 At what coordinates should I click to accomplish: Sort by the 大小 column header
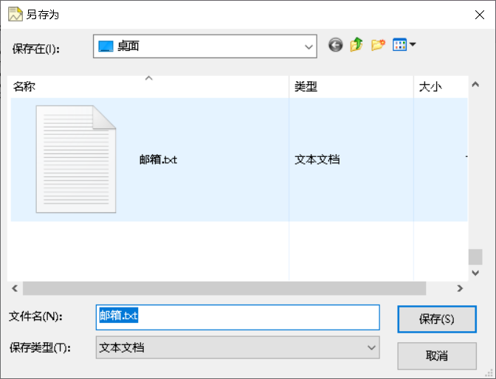click(441, 86)
